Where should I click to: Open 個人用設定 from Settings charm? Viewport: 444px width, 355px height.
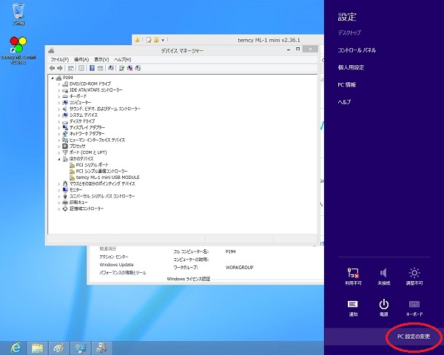point(351,67)
